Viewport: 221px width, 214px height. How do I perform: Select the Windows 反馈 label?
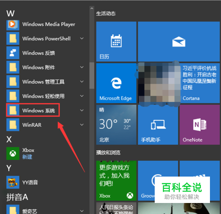point(38,53)
